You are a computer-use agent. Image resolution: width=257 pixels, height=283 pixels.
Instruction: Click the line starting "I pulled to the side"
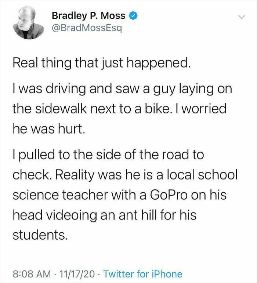(108, 155)
